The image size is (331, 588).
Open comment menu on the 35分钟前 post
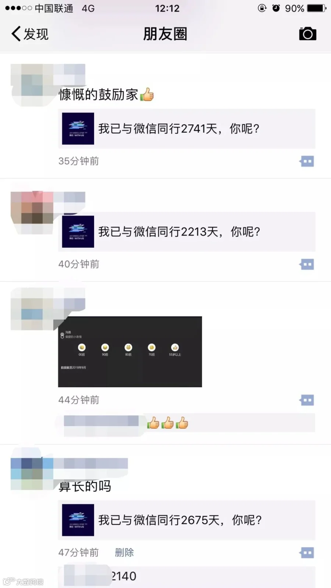[307, 161]
